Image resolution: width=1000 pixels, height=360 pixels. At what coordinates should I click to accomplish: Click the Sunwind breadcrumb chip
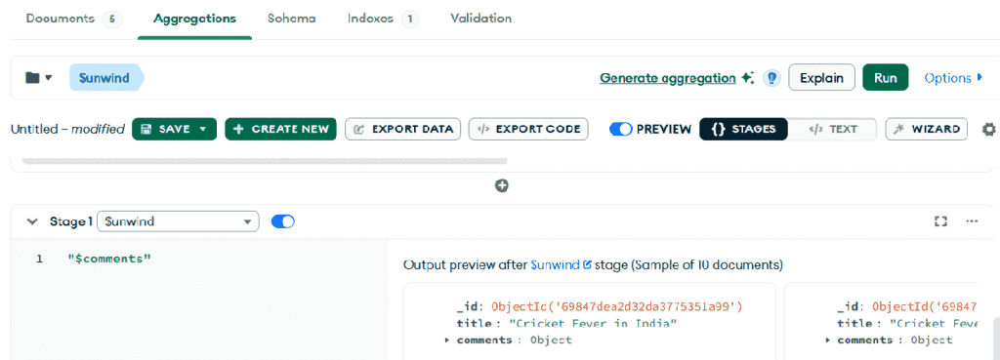coord(105,78)
